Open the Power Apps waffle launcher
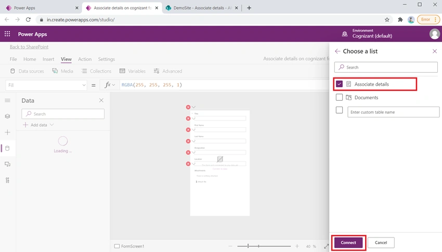442x252 pixels. point(7,34)
